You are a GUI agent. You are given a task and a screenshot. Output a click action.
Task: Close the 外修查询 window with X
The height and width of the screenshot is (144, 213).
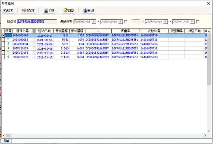pyautogui.click(x=208, y=3)
